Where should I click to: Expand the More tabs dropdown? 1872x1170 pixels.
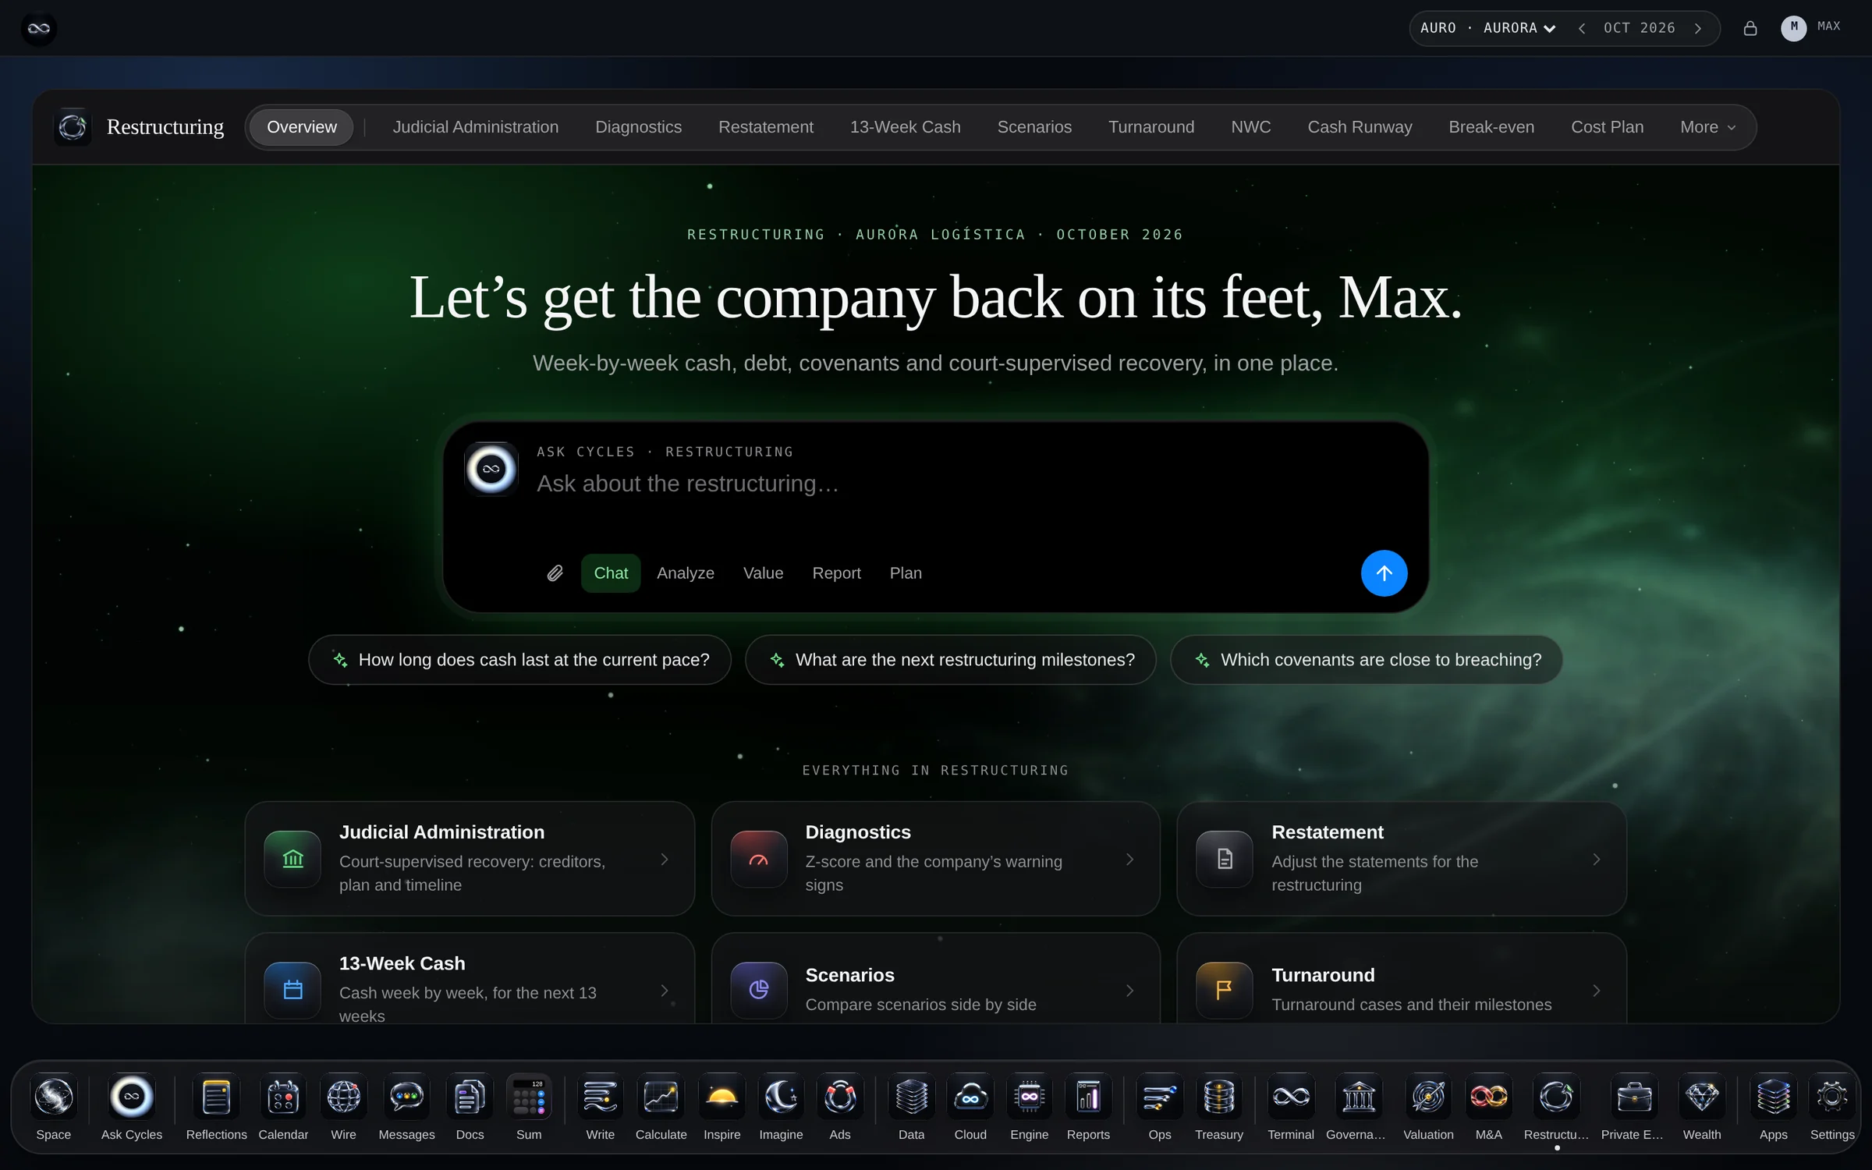pos(1707,127)
